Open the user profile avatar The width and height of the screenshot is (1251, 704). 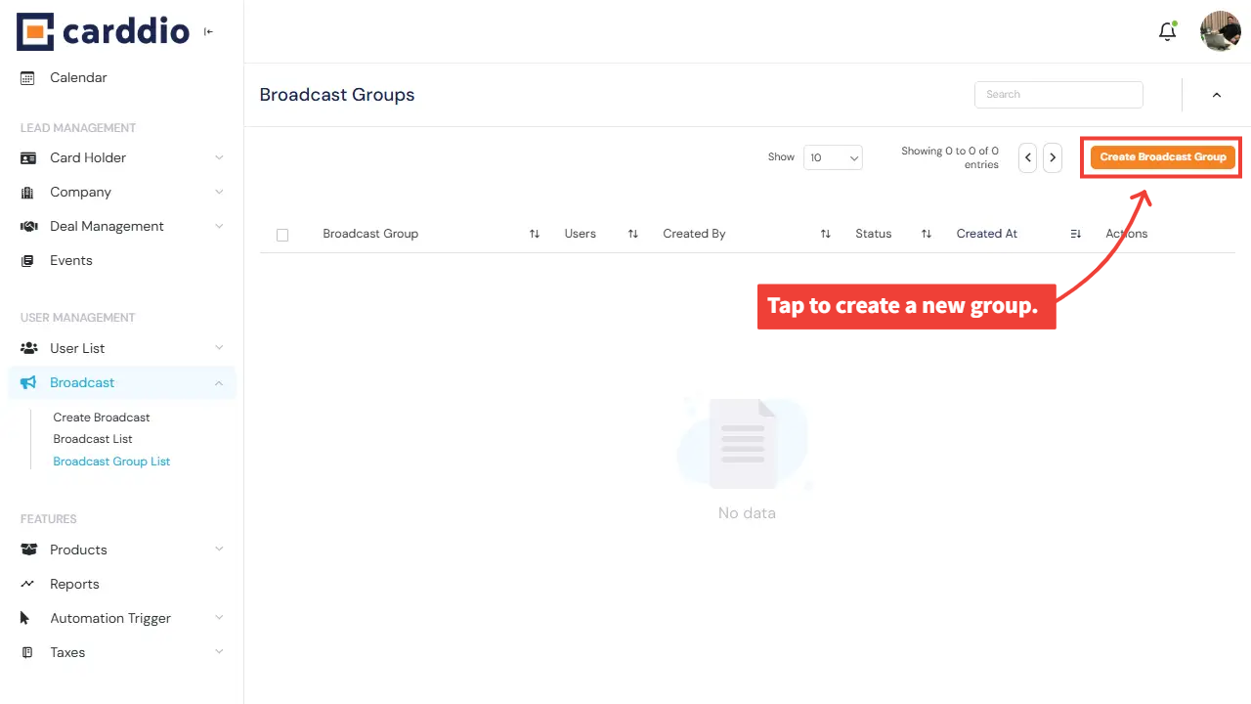[1220, 31]
